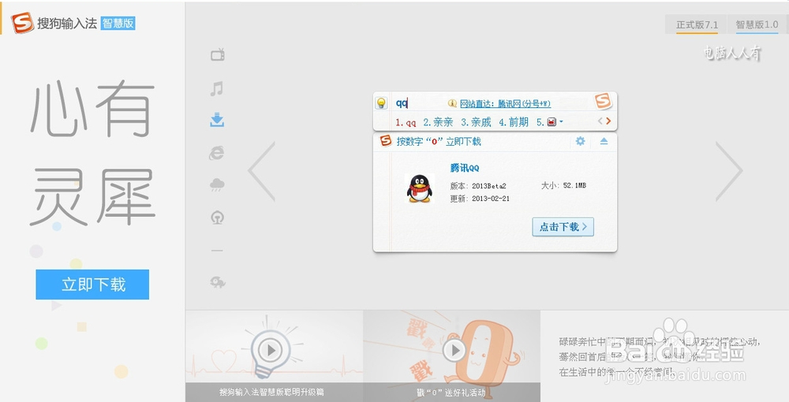This screenshot has width=789, height=402.
Task: Select candidate 1. qq
Action: pos(406,122)
